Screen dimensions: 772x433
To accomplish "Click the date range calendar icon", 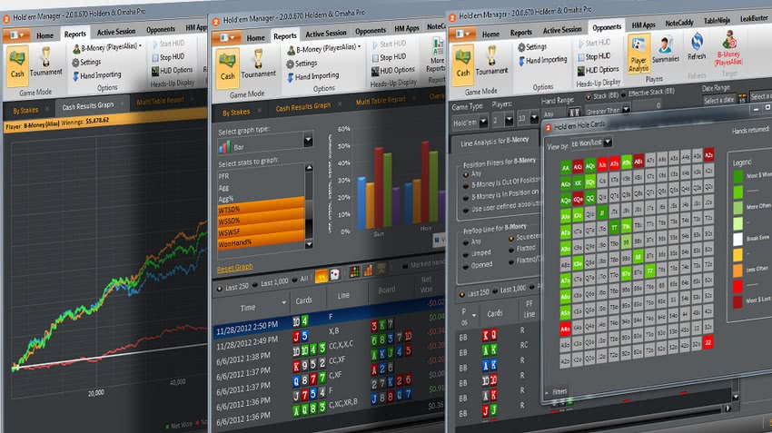I will (x=742, y=98).
